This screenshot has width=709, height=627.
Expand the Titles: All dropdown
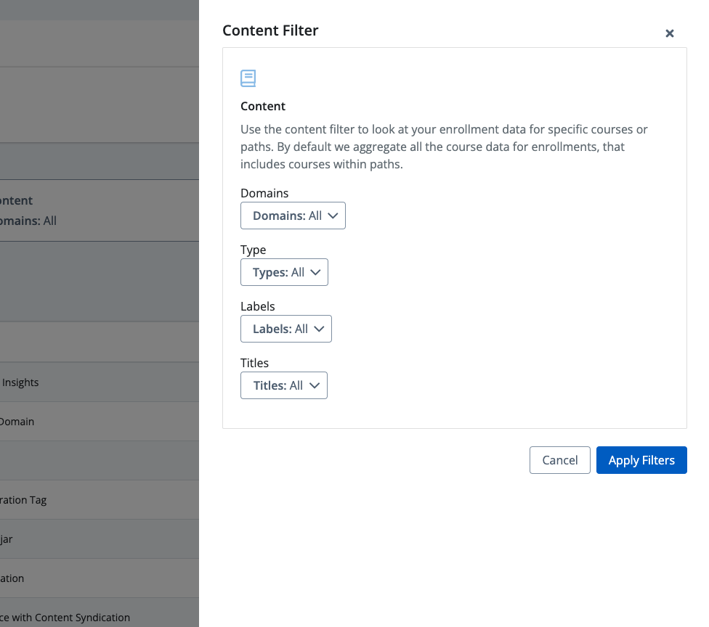pos(284,385)
